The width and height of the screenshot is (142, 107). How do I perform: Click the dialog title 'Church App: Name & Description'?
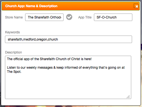31,6
